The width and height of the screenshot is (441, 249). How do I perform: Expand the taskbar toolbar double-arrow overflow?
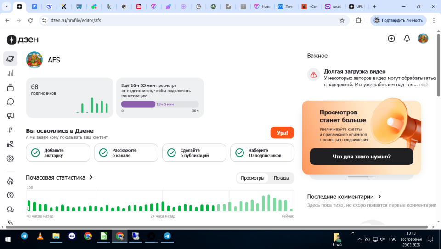click(x=352, y=232)
